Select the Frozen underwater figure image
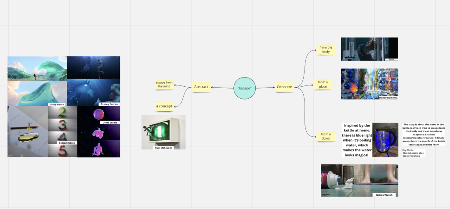The height and width of the screenshot is (209, 450). pos(93,67)
